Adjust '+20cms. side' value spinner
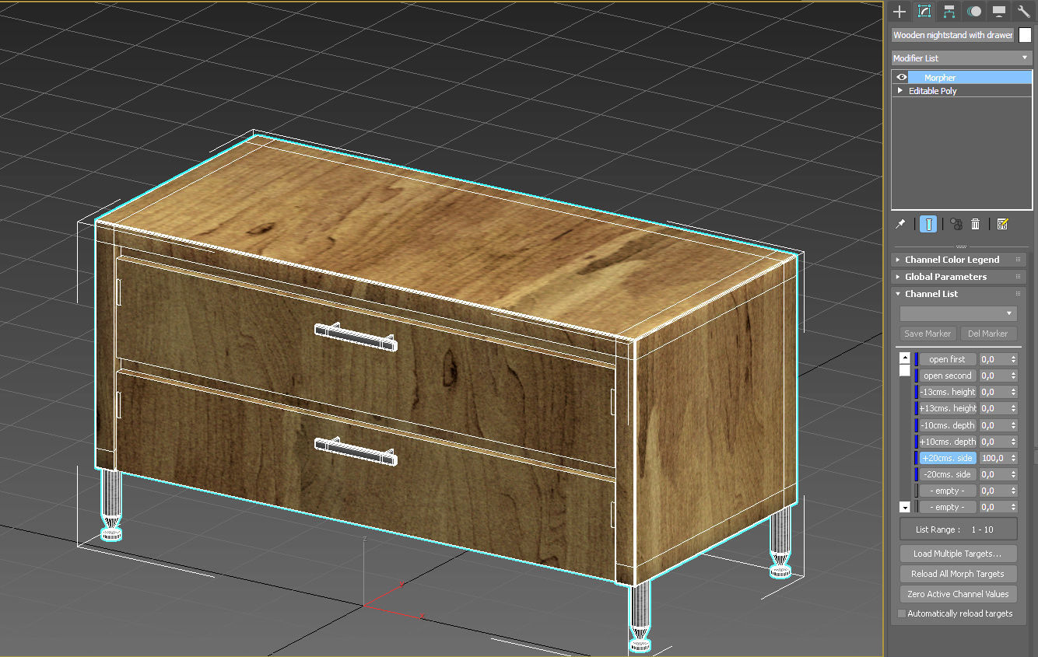Screen dimensions: 1038x657 click(1013, 458)
